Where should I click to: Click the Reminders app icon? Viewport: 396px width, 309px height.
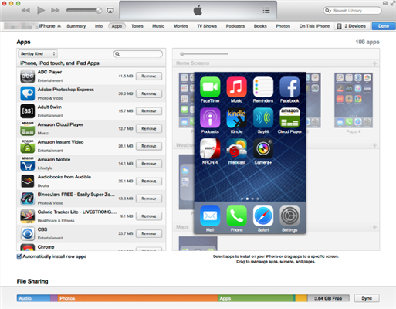coord(263,87)
